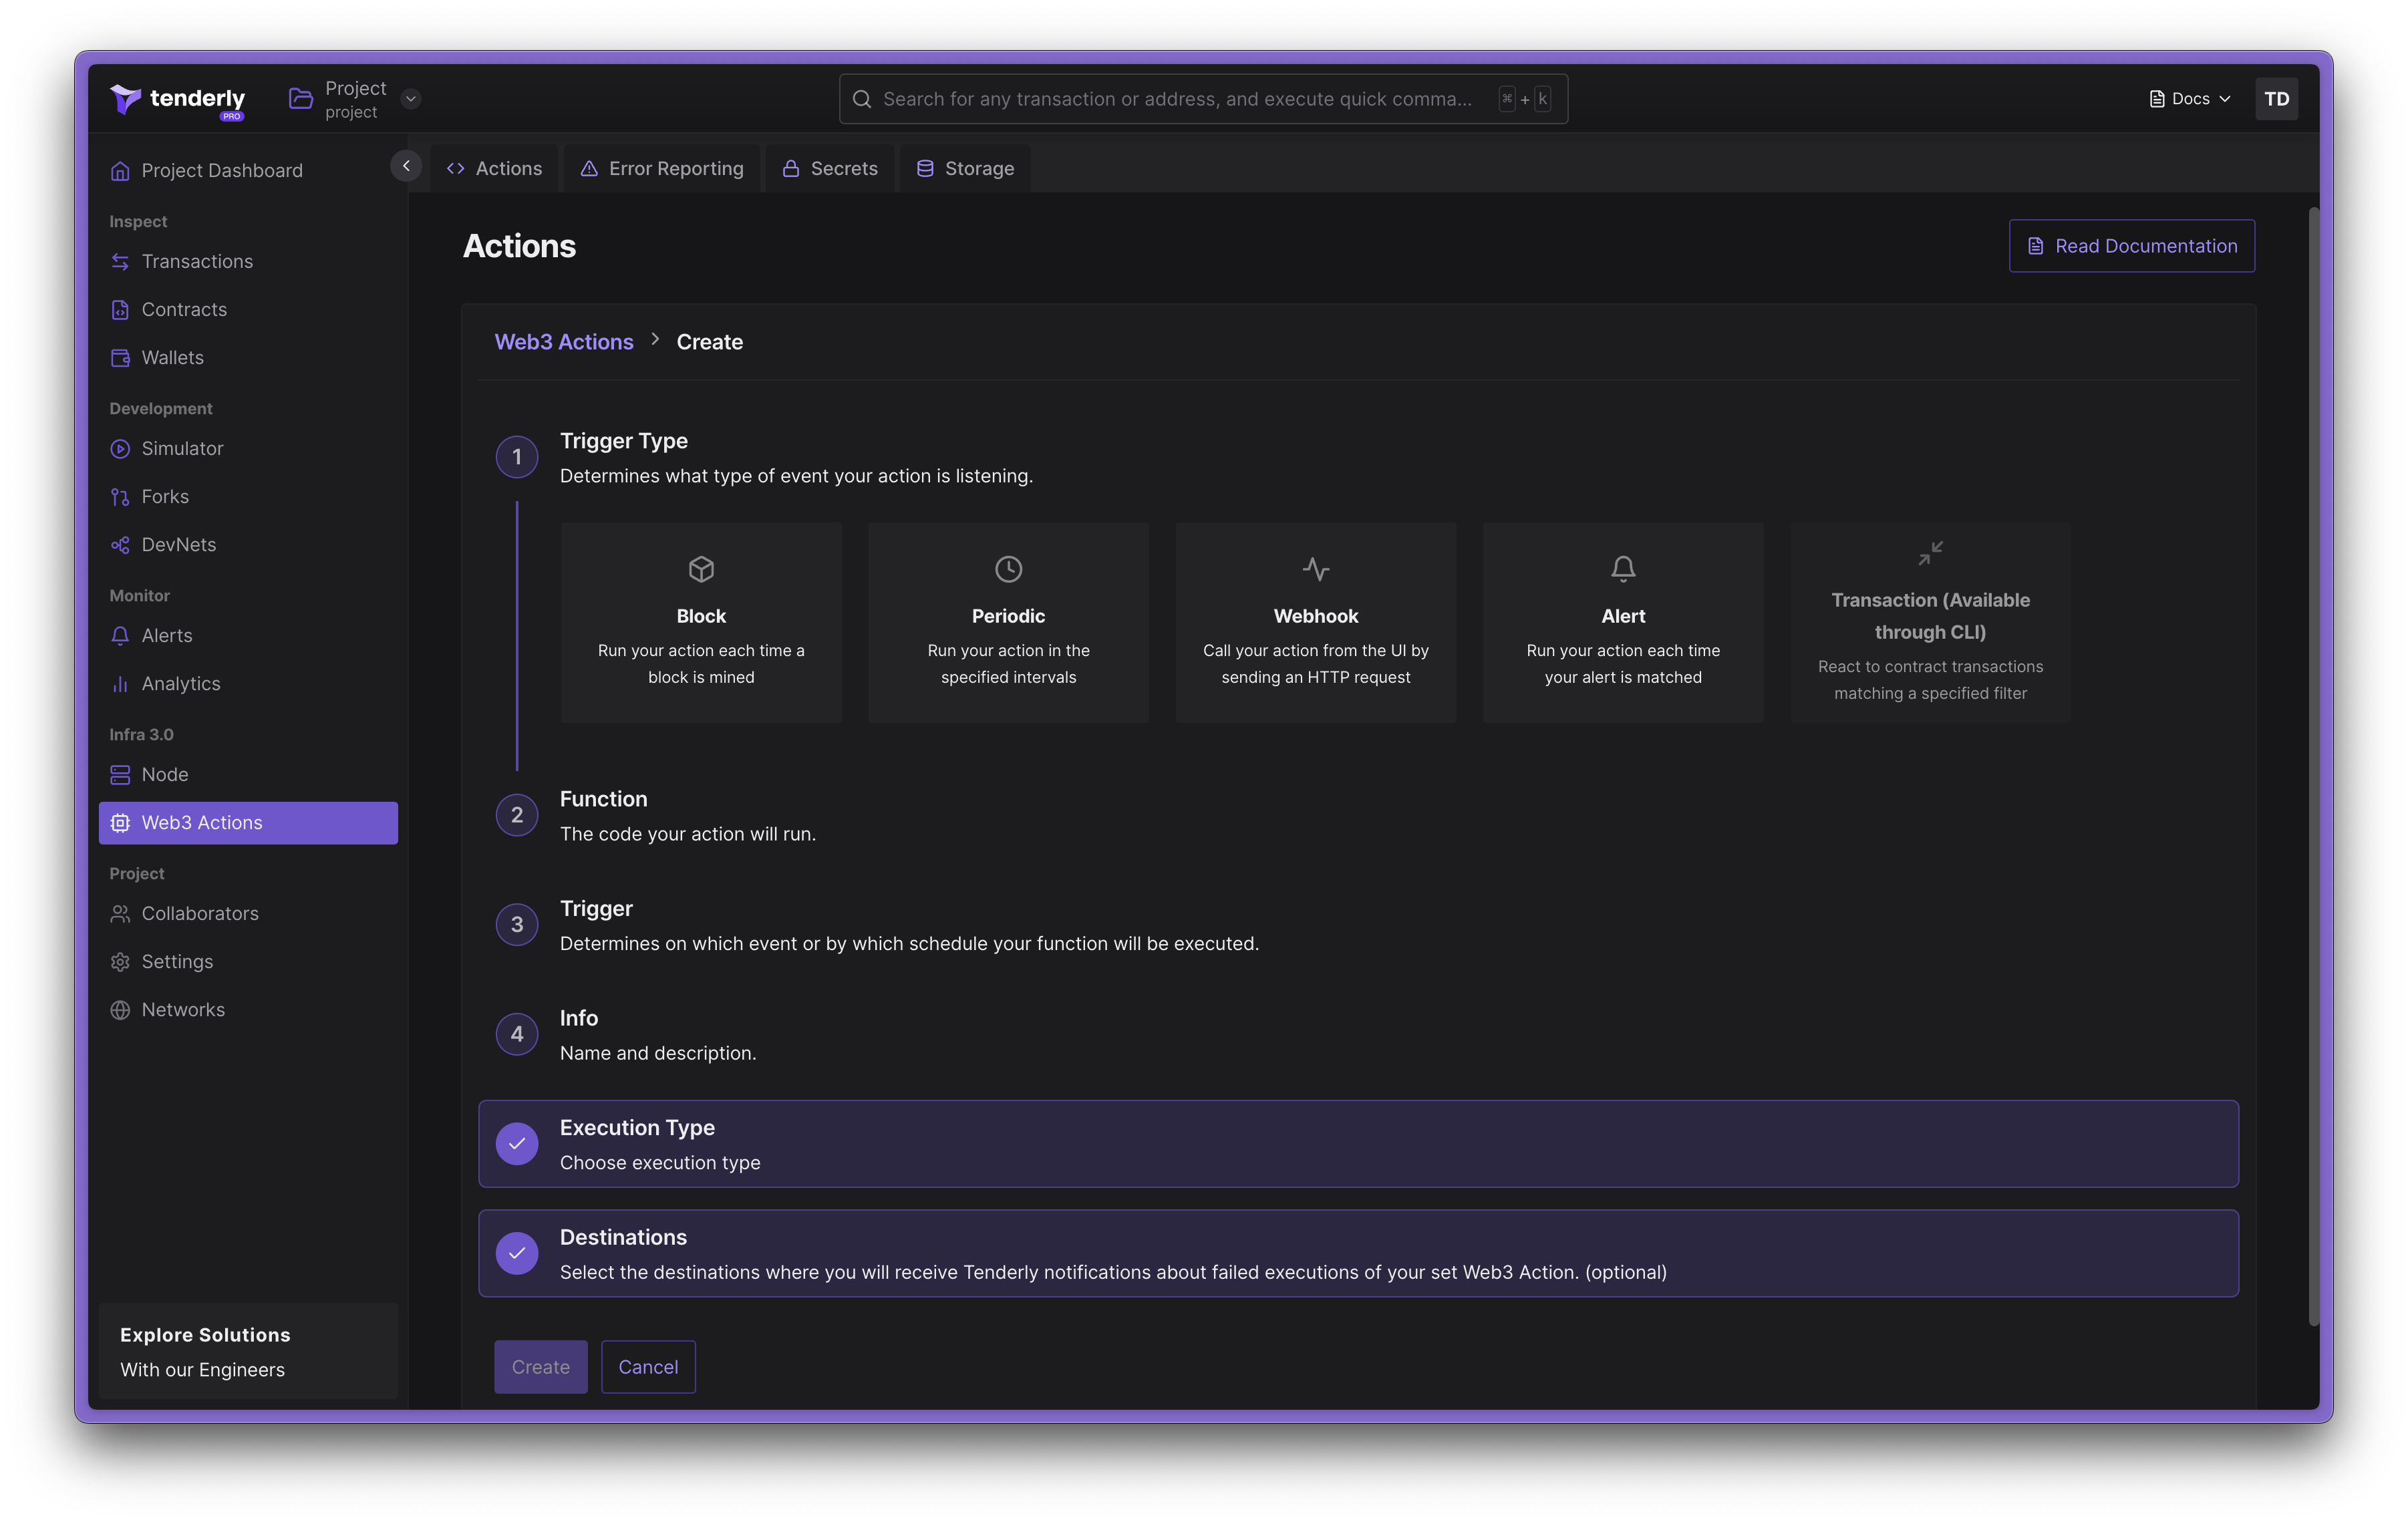Open Project Dashboard home icon
The height and width of the screenshot is (1522, 2408).
coord(120,171)
